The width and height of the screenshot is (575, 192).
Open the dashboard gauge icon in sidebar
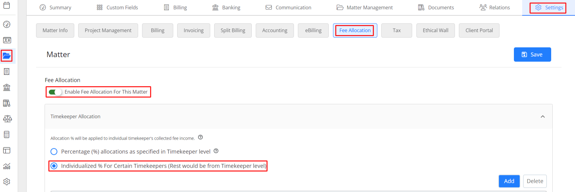7,24
